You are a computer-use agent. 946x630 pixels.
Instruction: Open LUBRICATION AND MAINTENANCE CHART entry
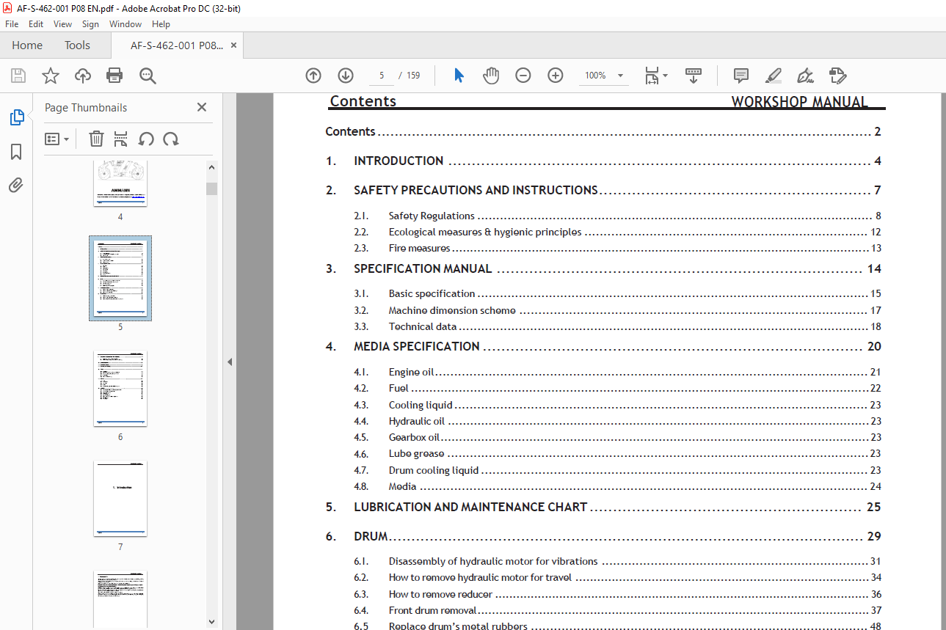[x=603, y=508]
